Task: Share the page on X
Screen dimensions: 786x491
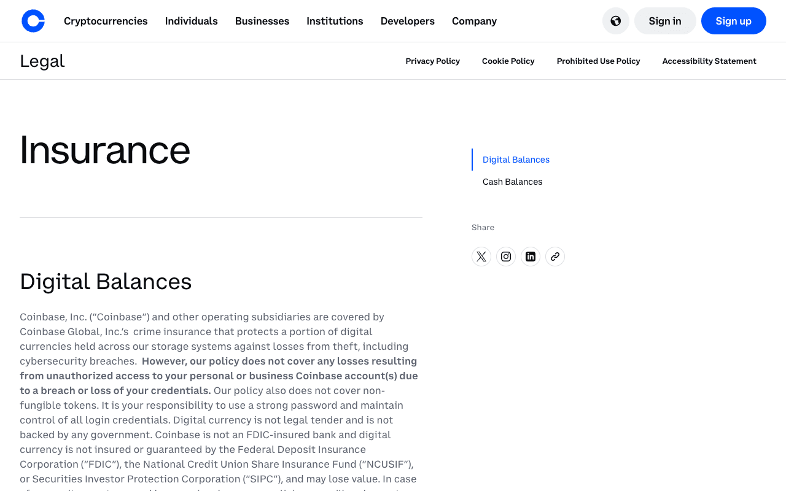Action: [x=481, y=257]
